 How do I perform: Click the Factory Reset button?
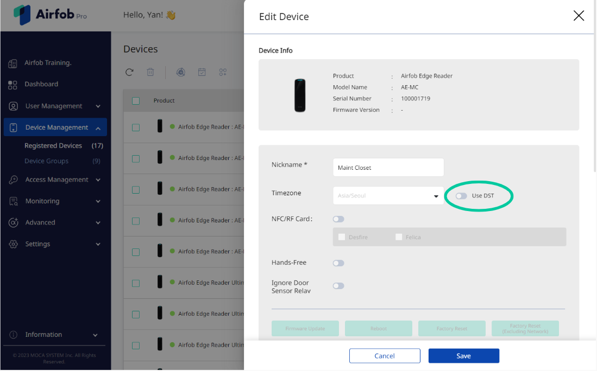pyautogui.click(x=452, y=329)
